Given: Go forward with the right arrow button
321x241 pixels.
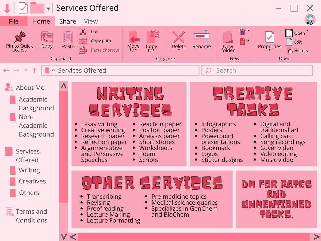Looking at the screenshot, I should coord(16,70).
